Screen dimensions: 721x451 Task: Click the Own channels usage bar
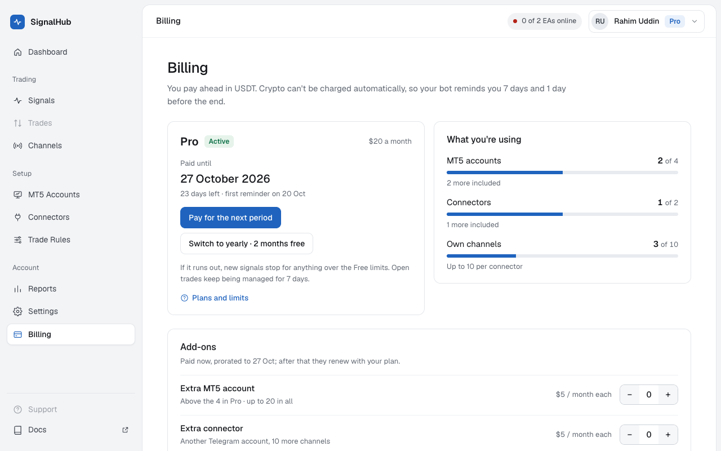pos(562,256)
